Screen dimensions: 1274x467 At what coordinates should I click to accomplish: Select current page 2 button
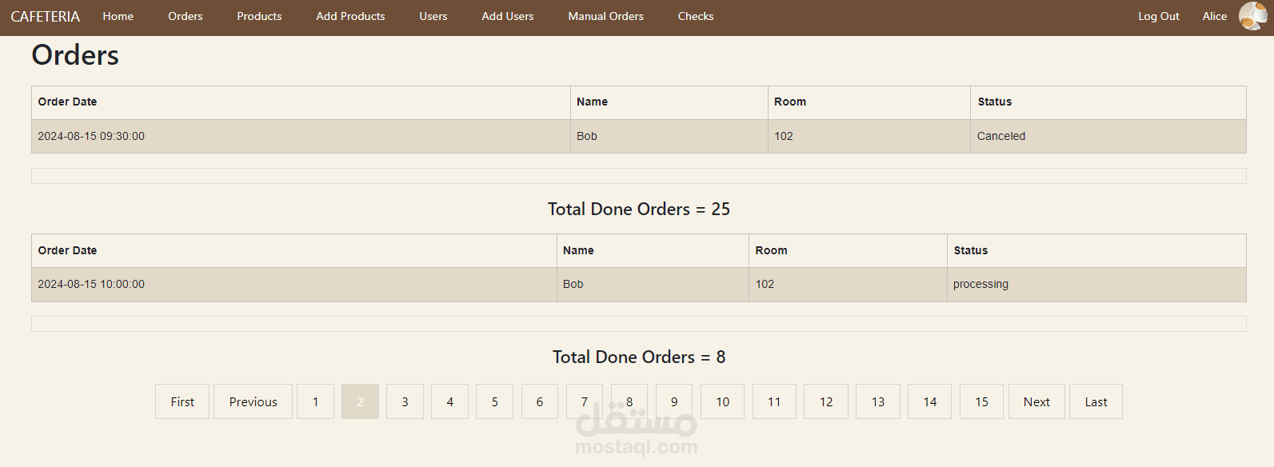tap(360, 401)
